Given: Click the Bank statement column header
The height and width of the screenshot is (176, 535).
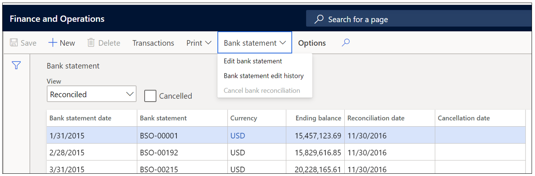Looking at the screenshot, I should (182, 118).
